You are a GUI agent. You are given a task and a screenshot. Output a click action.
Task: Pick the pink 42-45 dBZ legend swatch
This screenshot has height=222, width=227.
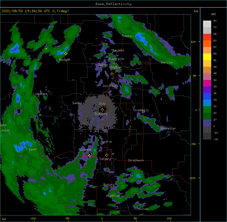[207, 76]
